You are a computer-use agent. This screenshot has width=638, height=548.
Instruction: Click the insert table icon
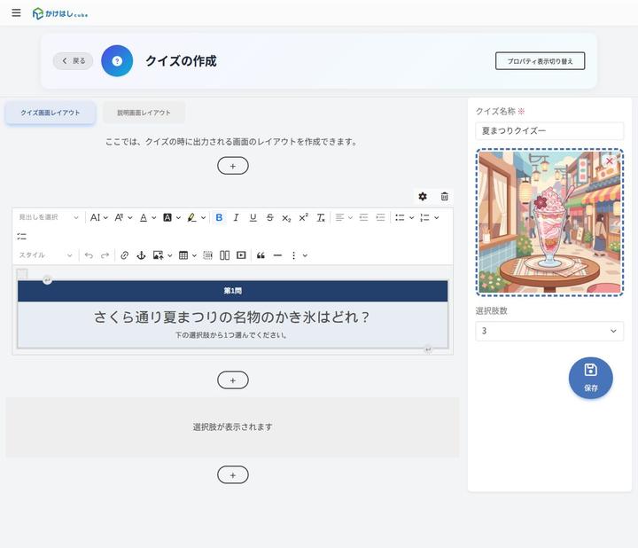tap(183, 255)
